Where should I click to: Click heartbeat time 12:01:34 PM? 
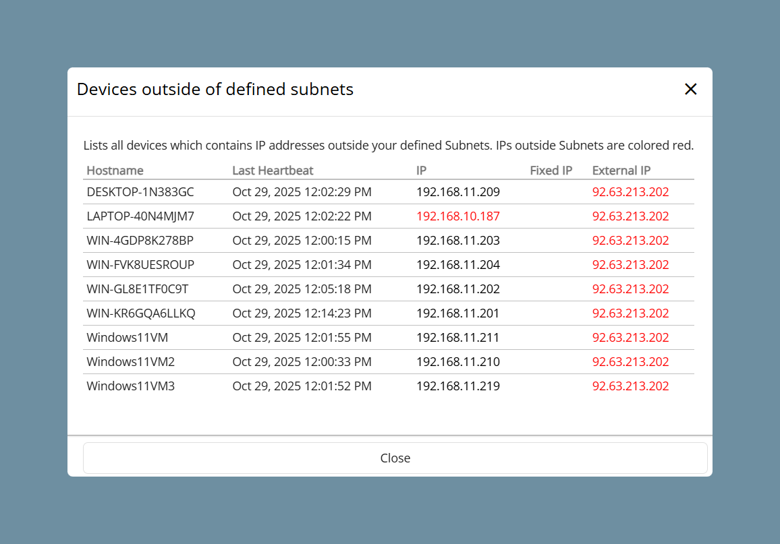tap(337, 265)
